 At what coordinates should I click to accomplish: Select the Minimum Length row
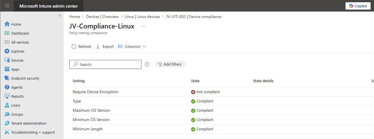(222, 129)
